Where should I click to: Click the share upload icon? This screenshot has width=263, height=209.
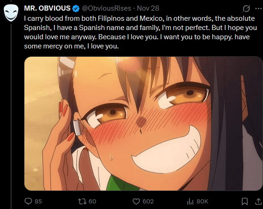[258, 202]
